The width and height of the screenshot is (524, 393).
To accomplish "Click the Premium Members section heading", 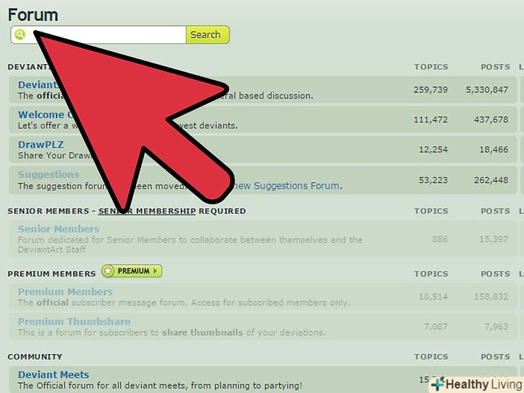I will tap(52, 274).
